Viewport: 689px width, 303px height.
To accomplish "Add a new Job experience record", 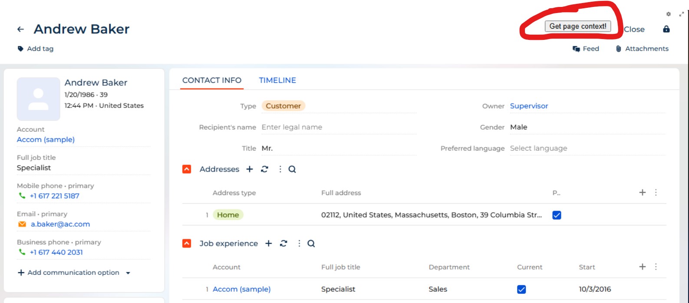I will [269, 244].
